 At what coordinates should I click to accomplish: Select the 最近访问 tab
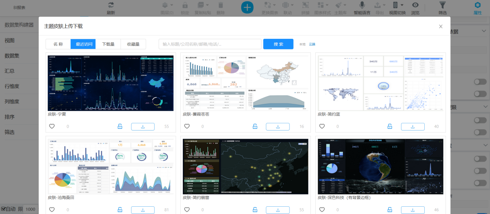(x=83, y=44)
